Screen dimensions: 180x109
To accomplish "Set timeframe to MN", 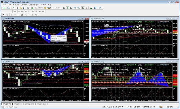I will (x=43, y=11).
